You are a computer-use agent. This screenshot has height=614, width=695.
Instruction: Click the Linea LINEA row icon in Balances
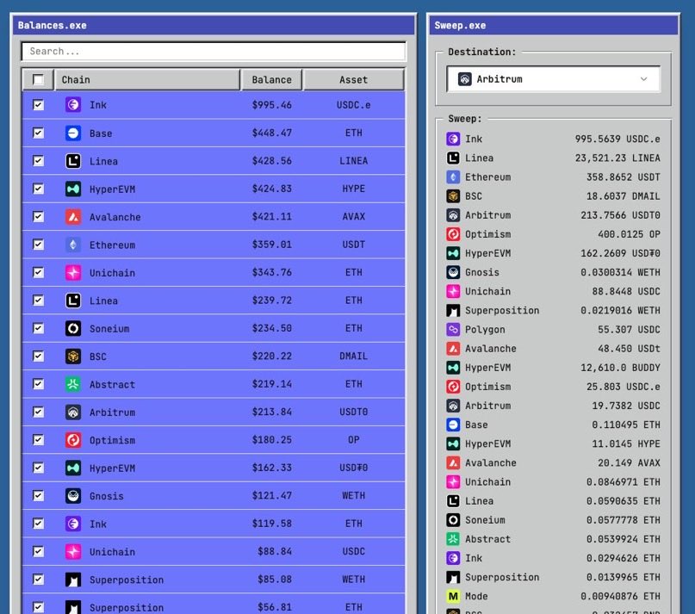coord(73,160)
